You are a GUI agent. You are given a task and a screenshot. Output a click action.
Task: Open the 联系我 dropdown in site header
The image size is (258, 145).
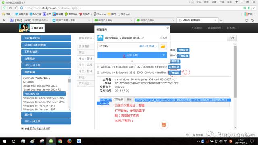(232, 28)
